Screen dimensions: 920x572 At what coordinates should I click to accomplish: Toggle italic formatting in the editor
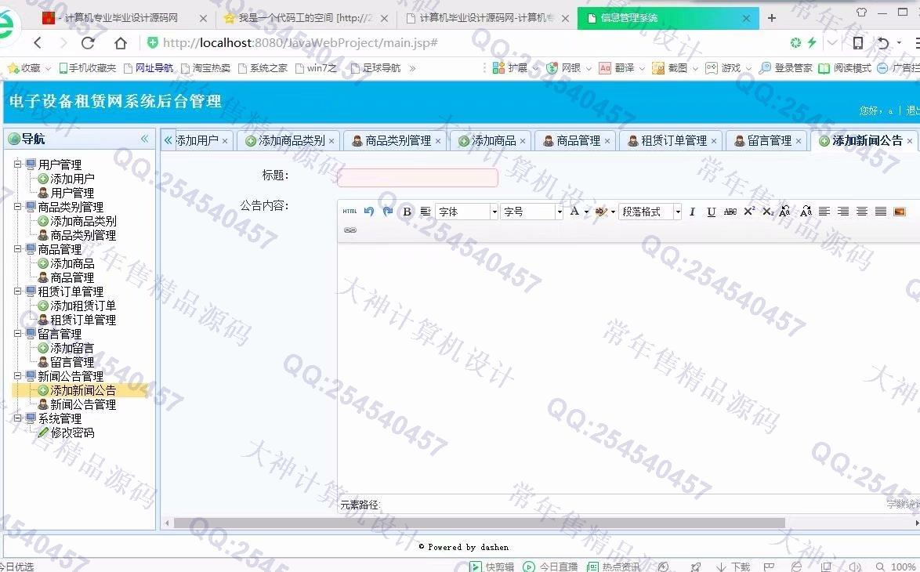tap(692, 212)
